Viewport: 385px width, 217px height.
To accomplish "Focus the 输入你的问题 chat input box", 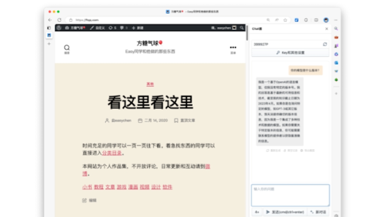I will (x=290, y=195).
